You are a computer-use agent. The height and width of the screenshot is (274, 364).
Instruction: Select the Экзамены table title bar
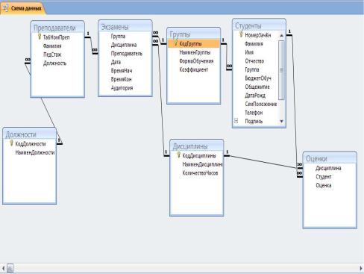(x=125, y=26)
